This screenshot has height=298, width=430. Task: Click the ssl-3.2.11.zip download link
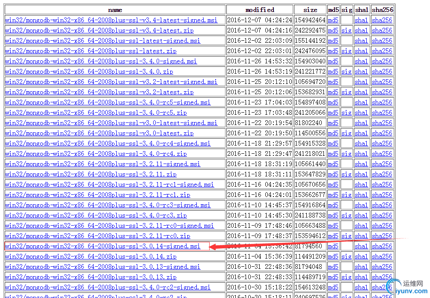point(91,175)
